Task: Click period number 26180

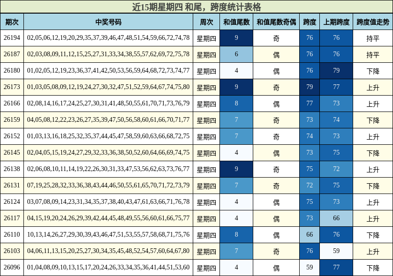Action: coord(12,71)
